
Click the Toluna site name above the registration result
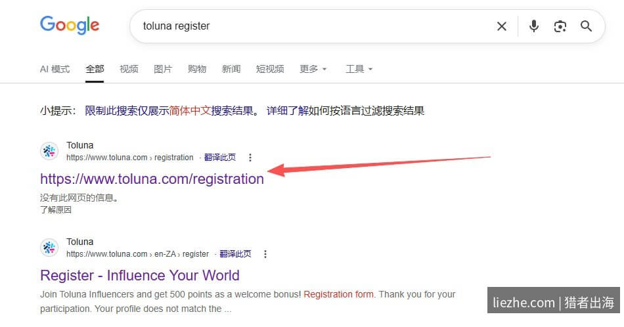coord(80,145)
